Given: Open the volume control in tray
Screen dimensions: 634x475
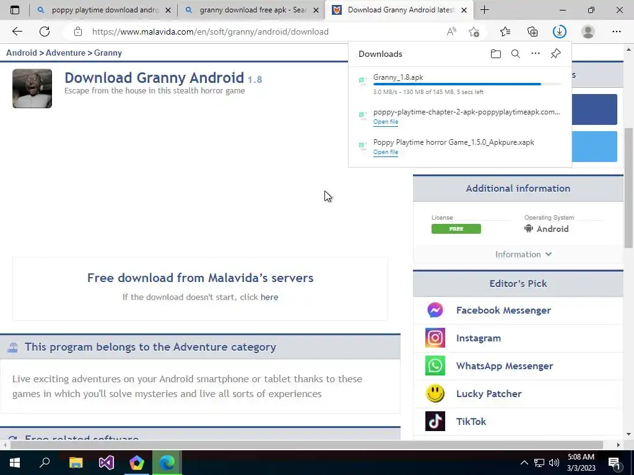Looking at the screenshot, I should pyautogui.click(x=554, y=463).
